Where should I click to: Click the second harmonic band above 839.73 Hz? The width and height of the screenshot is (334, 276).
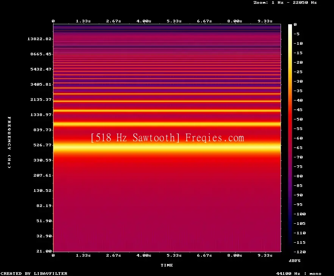tap(167, 124)
